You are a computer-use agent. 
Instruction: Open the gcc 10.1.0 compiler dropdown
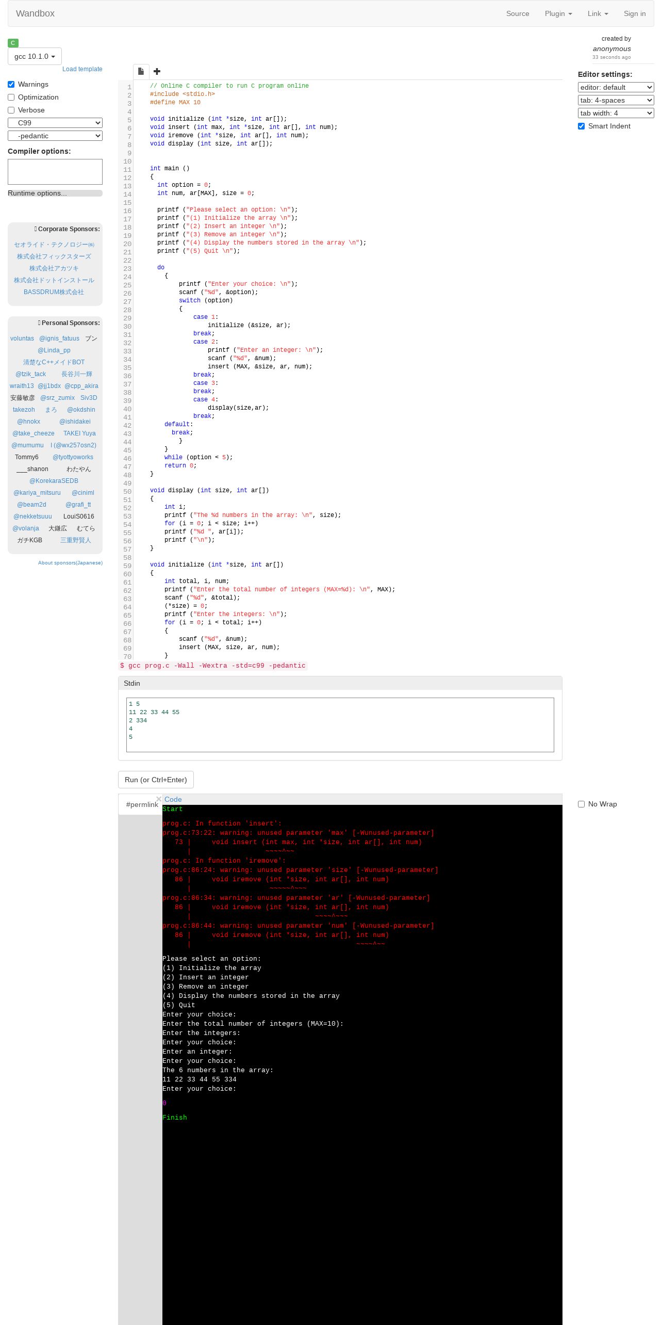point(35,56)
